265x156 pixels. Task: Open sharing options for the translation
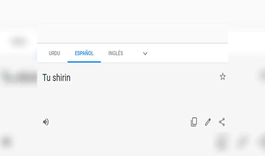click(222, 122)
